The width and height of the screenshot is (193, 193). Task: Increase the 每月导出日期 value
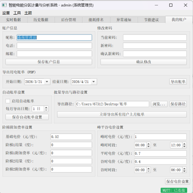(x=46, y=107)
